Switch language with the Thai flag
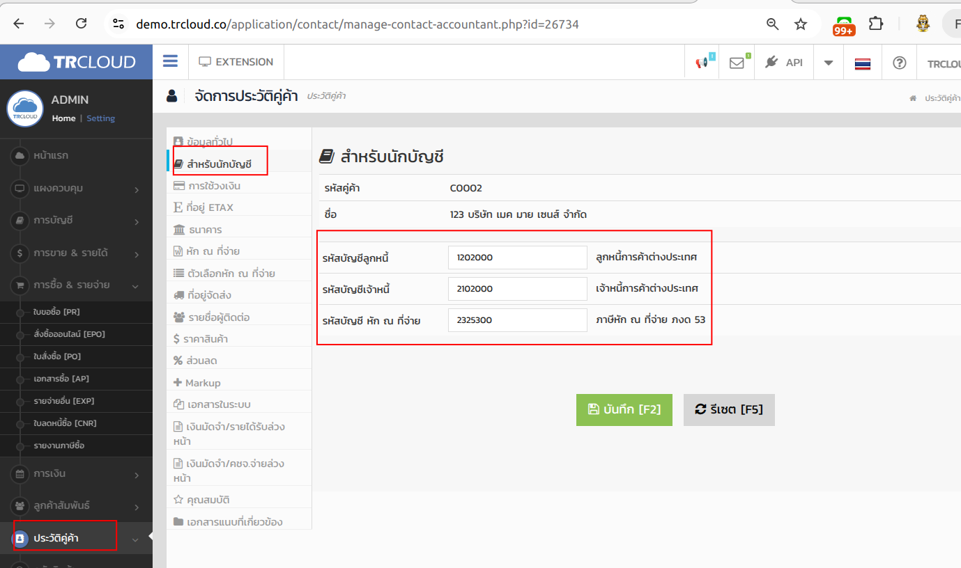This screenshot has width=961, height=568. [x=863, y=63]
